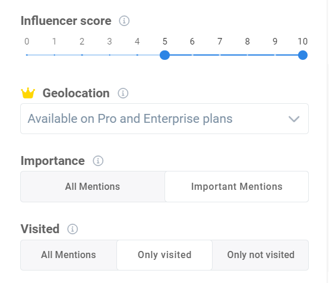Viewport: 329px width, 283px height.
Task: Click the Geolocation info icon
Action: (123, 93)
